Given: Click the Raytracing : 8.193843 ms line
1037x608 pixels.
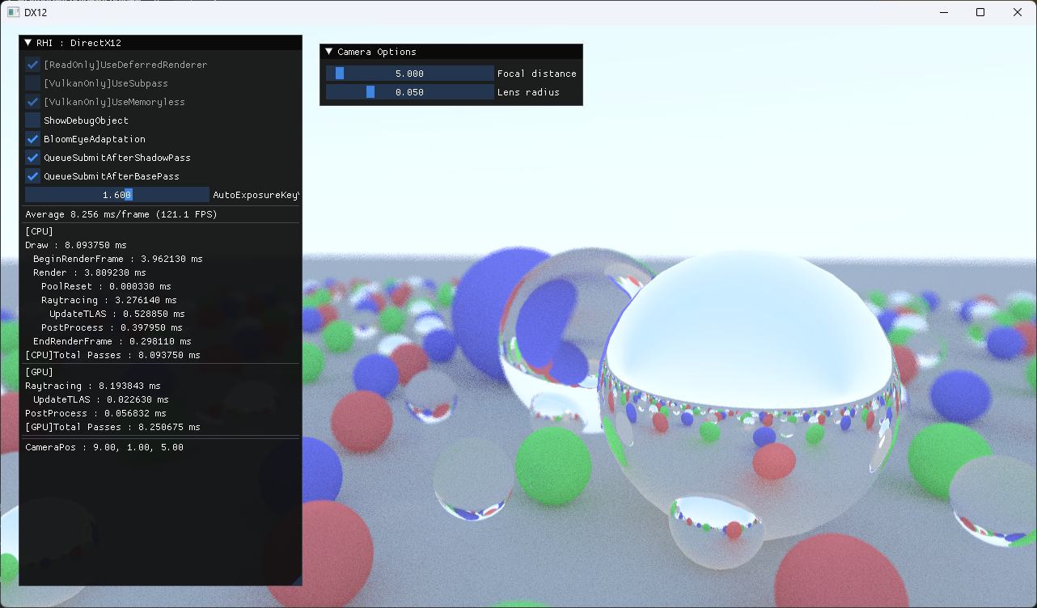Looking at the screenshot, I should [x=93, y=386].
